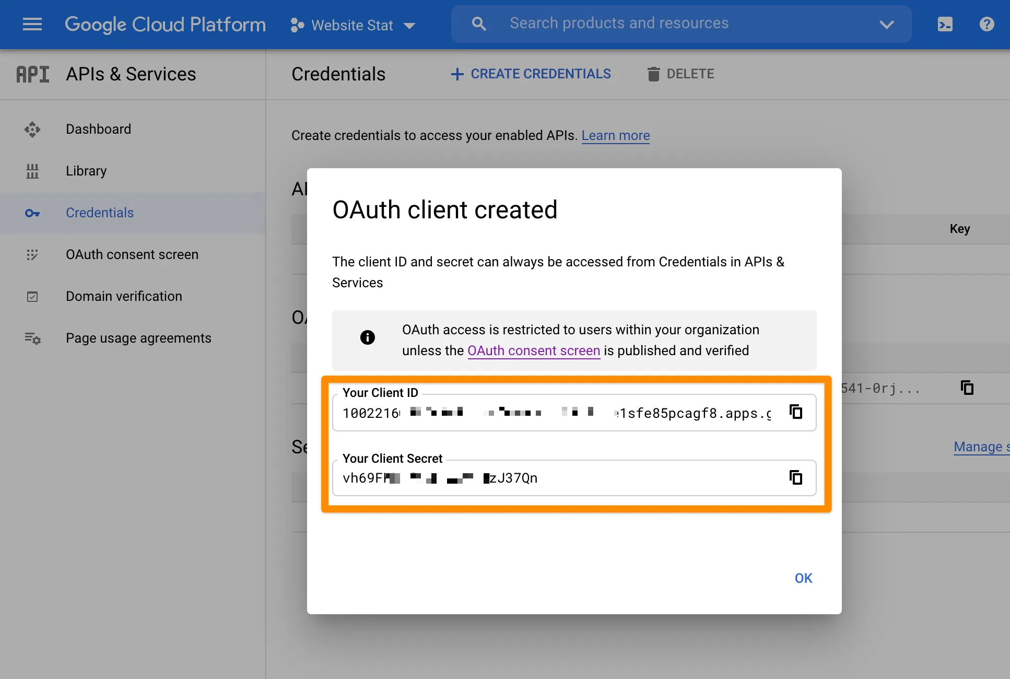Click the info icon in the dialog notice
Image resolution: width=1010 pixels, height=679 pixels.
[368, 337]
